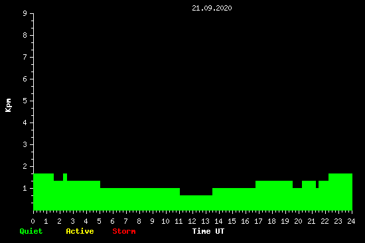Click the date title 21.09.2020
The width and height of the screenshot is (365, 243).
point(212,8)
